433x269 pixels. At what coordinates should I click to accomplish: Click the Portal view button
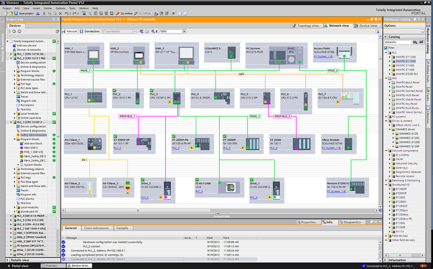point(19,266)
